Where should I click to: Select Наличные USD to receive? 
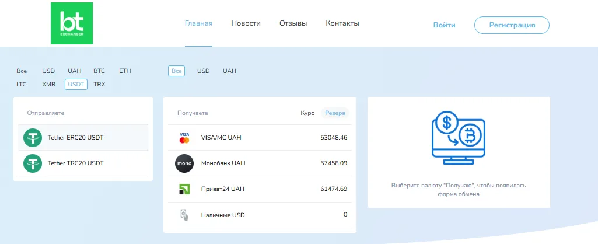pyautogui.click(x=260, y=215)
